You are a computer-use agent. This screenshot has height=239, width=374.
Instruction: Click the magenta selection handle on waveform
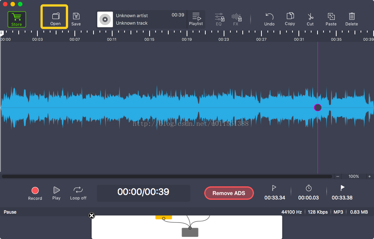(x=318, y=108)
